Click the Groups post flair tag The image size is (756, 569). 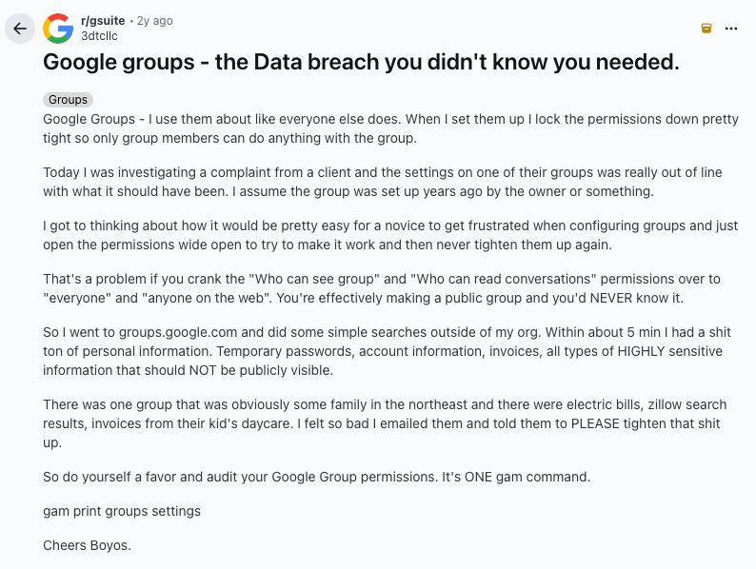point(68,100)
